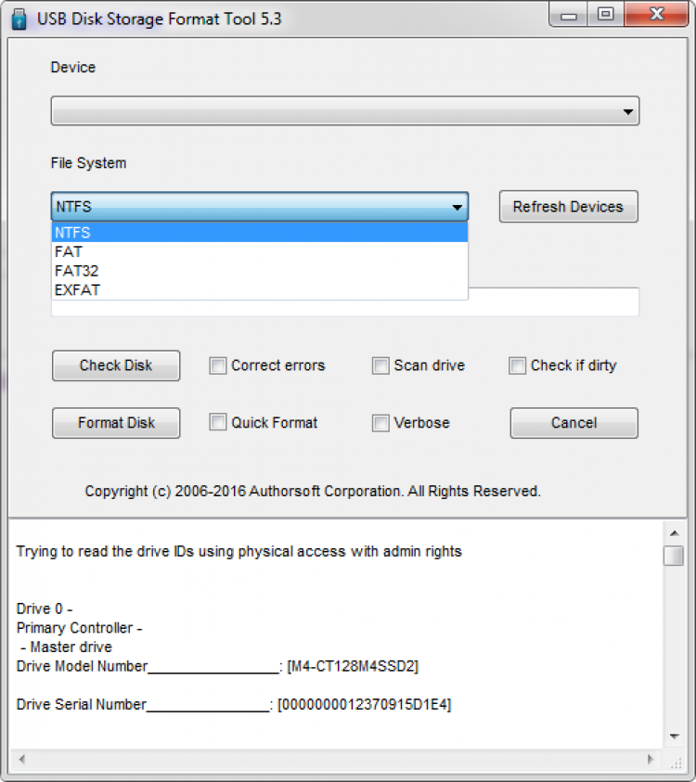This screenshot has width=696, height=782.
Task: Click the USB drive icon in title bar
Action: click(18, 18)
